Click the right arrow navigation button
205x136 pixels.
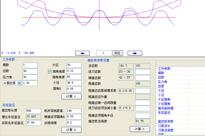135,53
